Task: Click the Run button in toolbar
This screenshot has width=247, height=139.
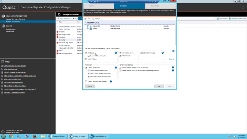Action: click(76, 19)
